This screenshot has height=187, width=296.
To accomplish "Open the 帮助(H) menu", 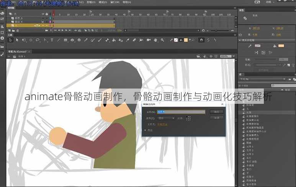I will (x=127, y=2).
